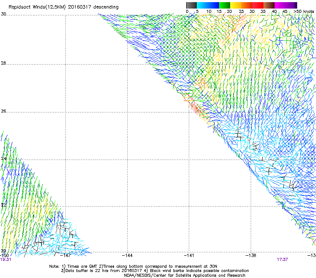Select the blue 10-15 knots legend swatch
This screenshot has width=316, height=278.
point(214,5)
